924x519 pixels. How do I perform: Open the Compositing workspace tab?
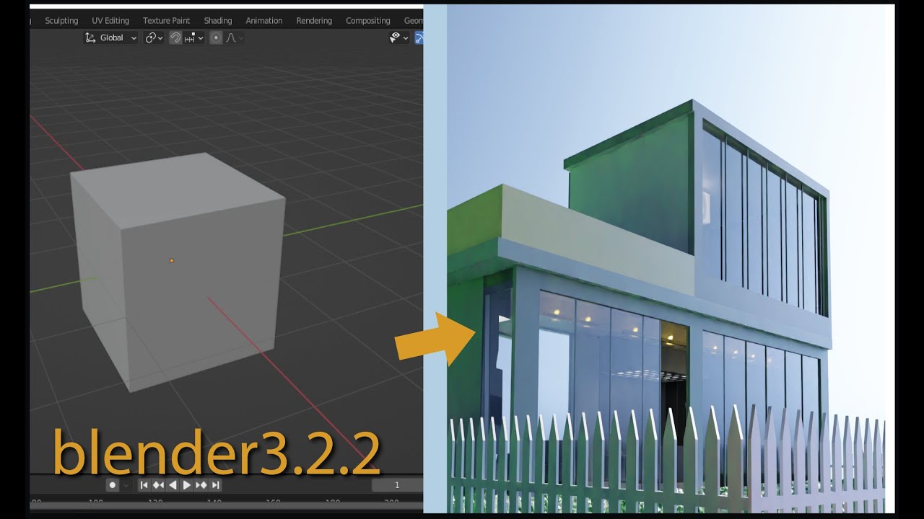(367, 21)
